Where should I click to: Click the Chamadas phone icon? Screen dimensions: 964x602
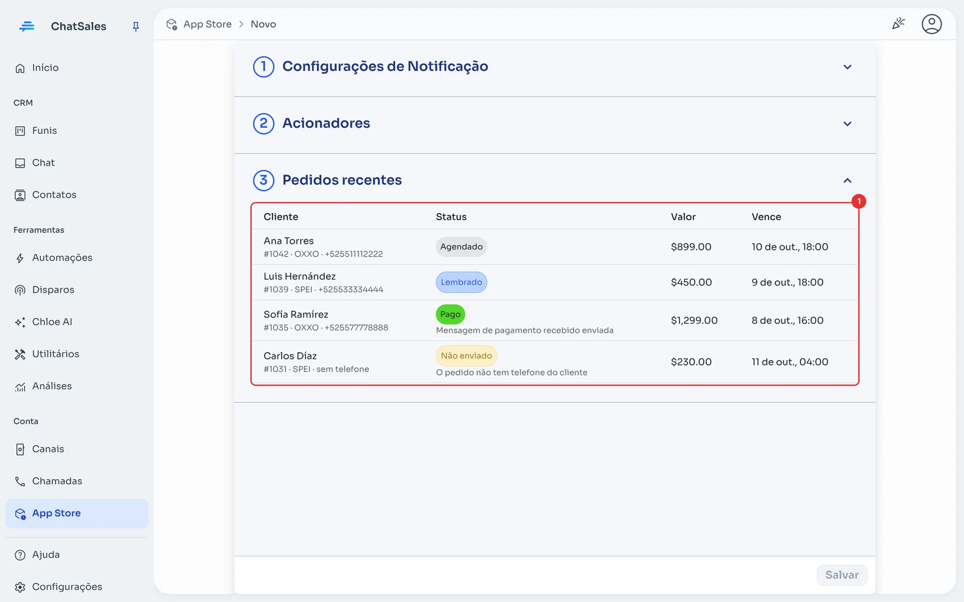tap(20, 482)
